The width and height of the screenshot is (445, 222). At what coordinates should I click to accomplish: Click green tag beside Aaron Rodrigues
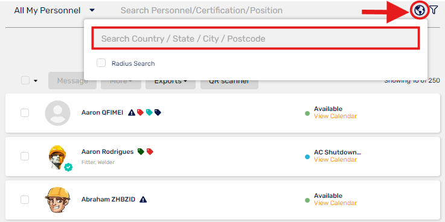click(x=141, y=151)
